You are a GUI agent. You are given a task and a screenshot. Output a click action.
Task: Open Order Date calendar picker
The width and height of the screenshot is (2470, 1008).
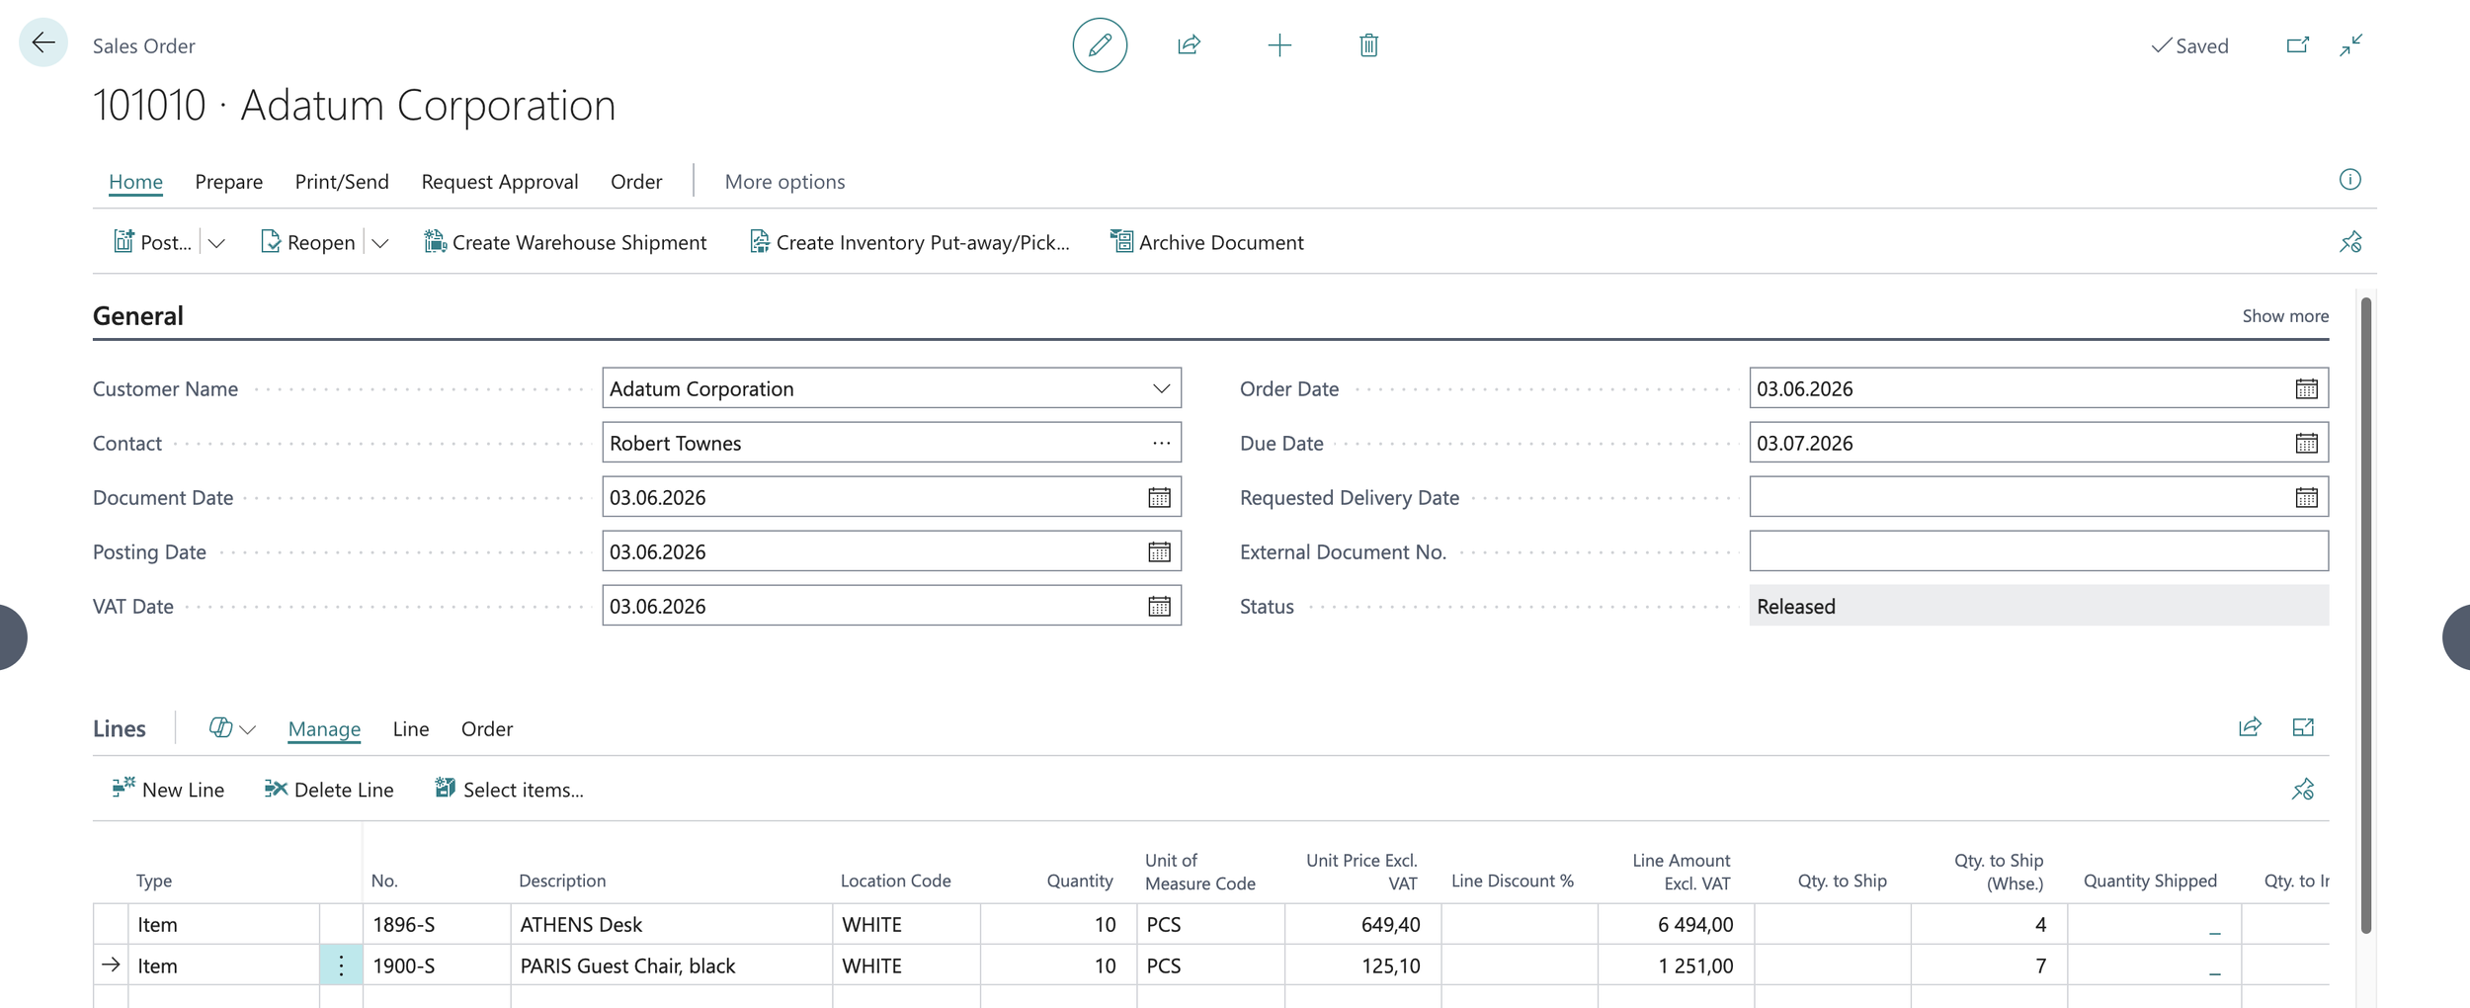click(x=2306, y=388)
